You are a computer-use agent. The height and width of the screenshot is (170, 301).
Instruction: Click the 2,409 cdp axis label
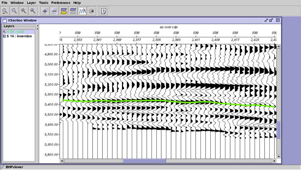(216, 40)
